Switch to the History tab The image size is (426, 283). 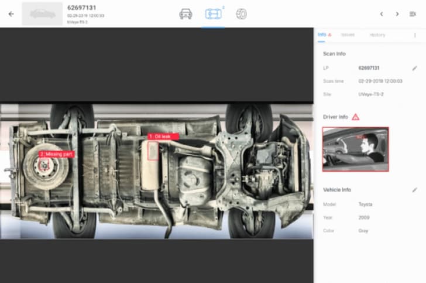[377, 35]
